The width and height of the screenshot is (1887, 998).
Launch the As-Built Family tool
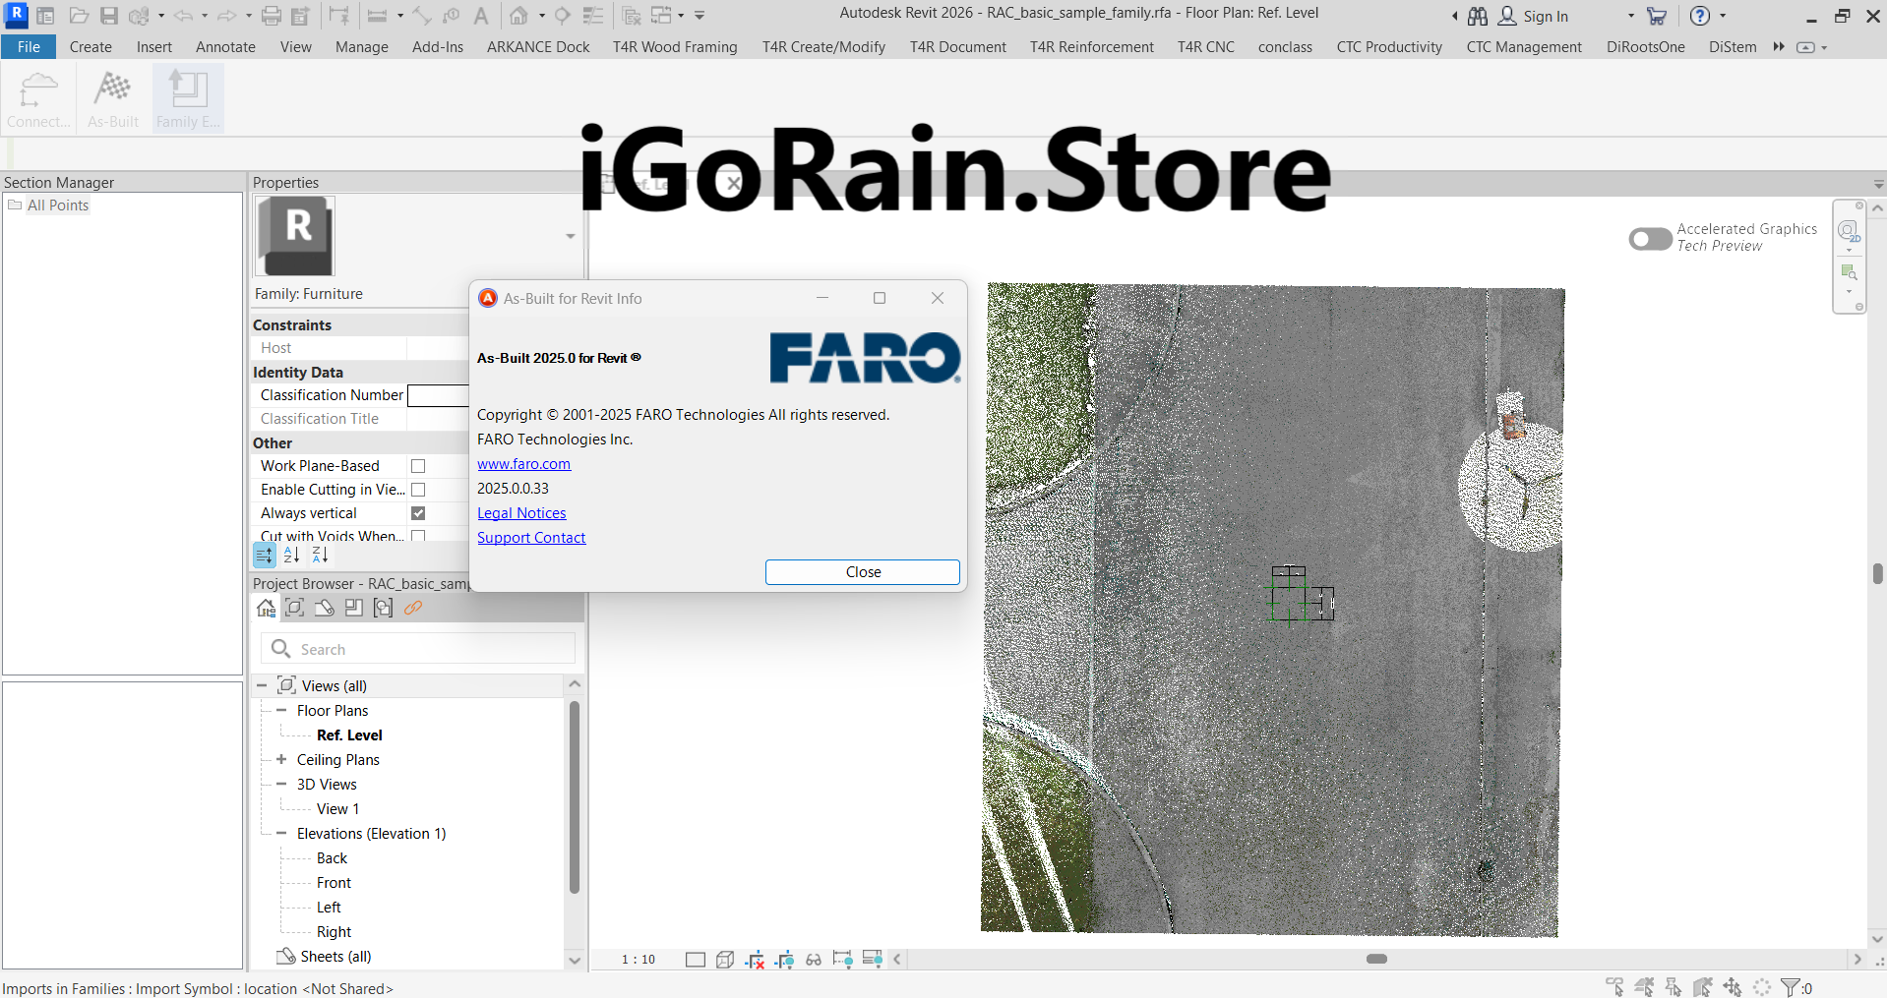pos(187,96)
